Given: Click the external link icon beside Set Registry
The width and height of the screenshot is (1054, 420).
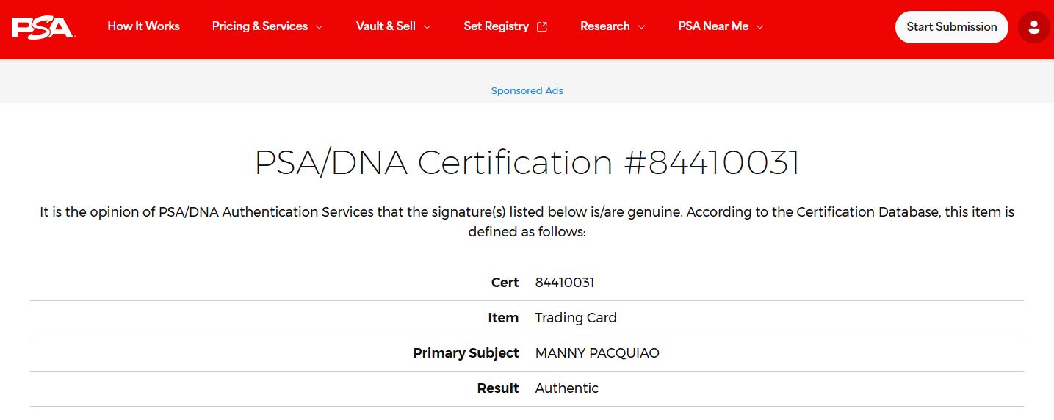Looking at the screenshot, I should (542, 27).
